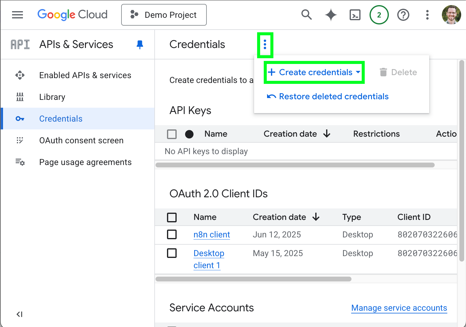Go to OAuth consent screen
This screenshot has height=327, width=466.
pos(81,141)
